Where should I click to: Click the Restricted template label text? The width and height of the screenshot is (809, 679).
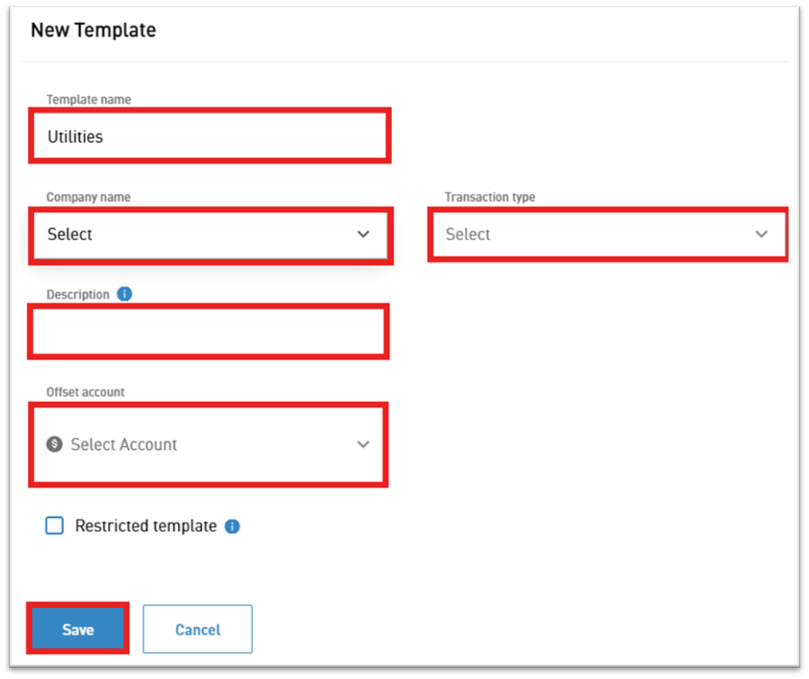click(146, 526)
